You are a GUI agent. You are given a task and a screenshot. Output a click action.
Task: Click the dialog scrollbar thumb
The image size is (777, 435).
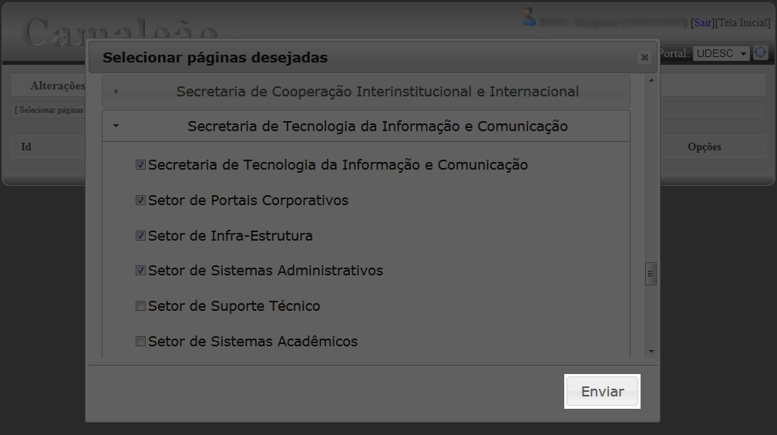(x=651, y=274)
